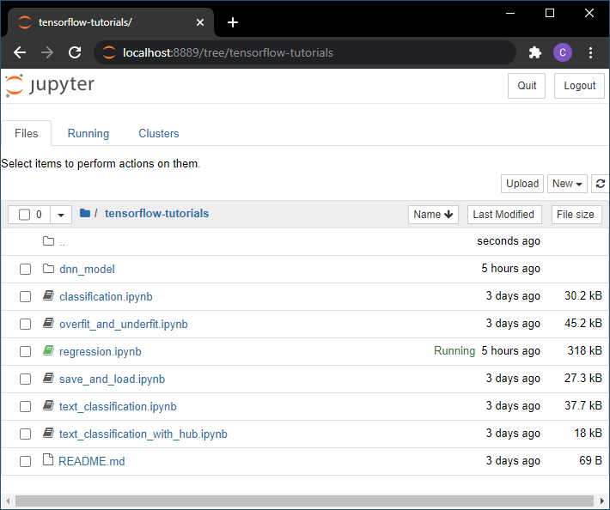Maximize the browser window

tap(550, 13)
